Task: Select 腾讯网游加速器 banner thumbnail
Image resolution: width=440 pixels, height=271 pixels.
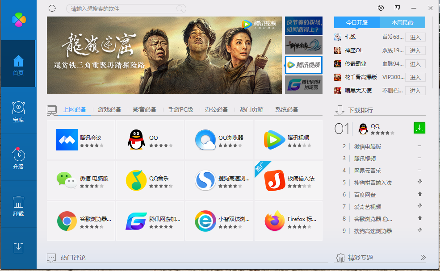Action: [x=304, y=85]
